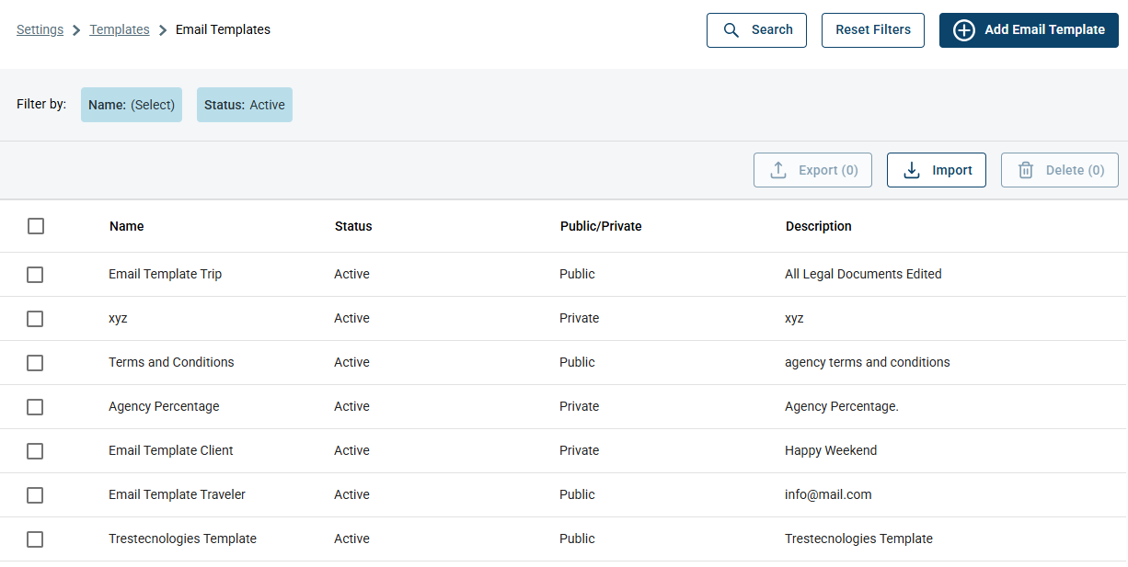Click 'Happy Weekend' description

[x=831, y=450]
